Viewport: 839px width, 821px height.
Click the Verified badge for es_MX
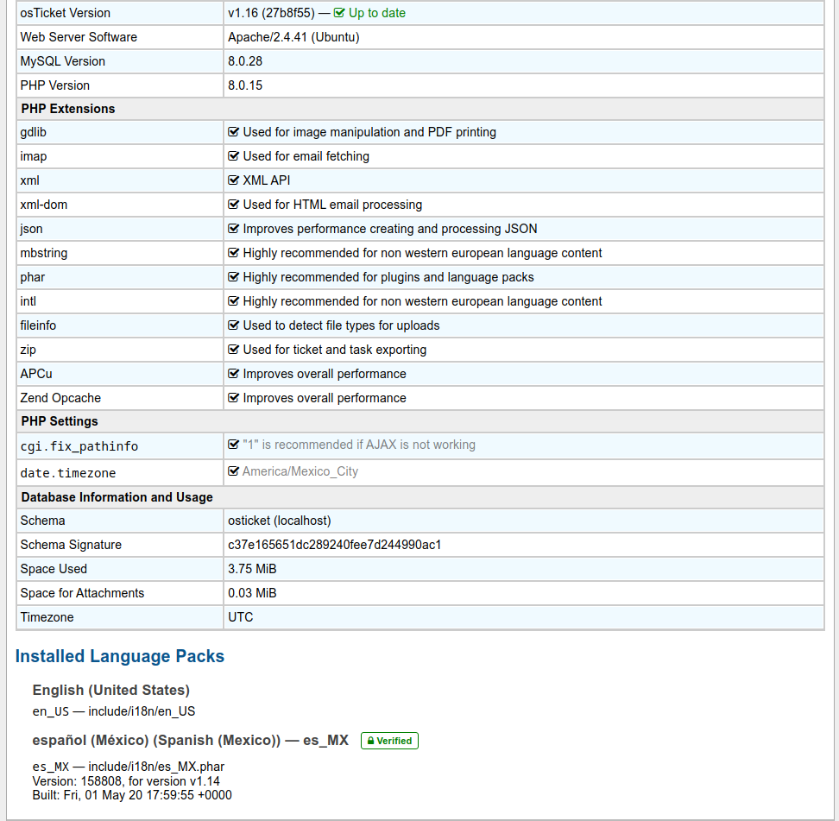pos(389,741)
